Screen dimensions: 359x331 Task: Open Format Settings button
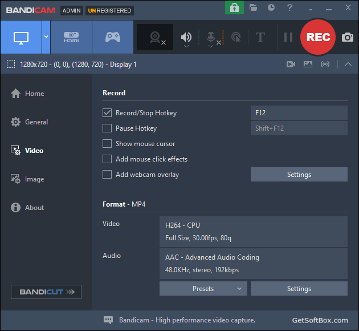pos(299,289)
